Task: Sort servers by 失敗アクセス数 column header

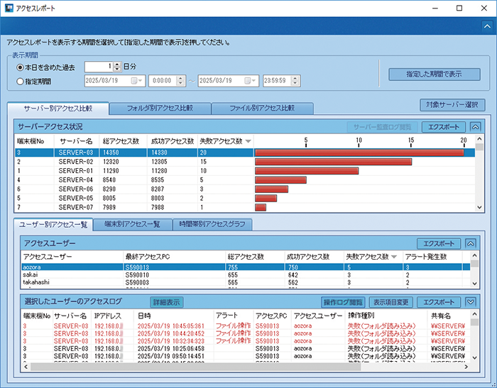Action: 225,141
